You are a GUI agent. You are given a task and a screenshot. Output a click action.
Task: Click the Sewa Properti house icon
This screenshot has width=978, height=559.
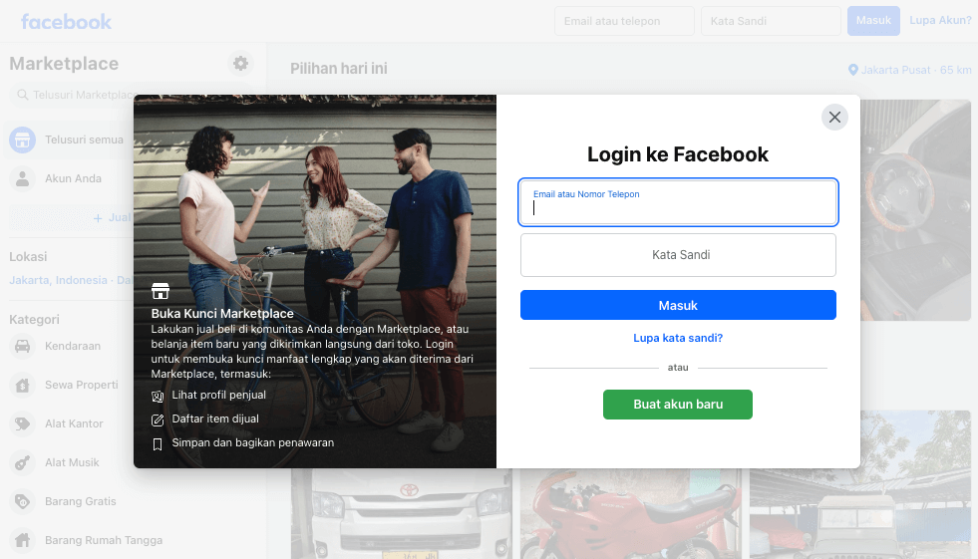coord(23,386)
